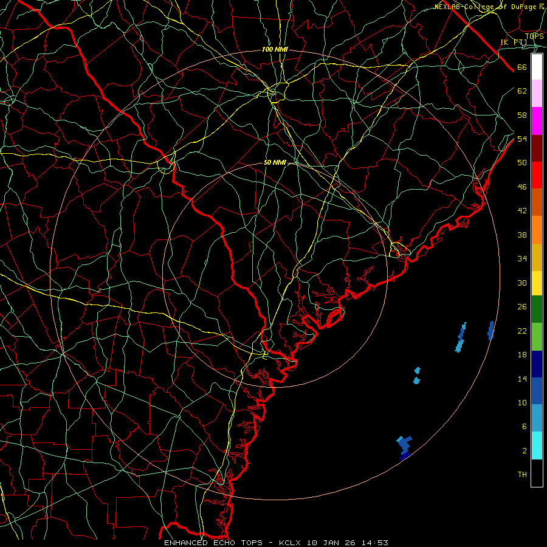Click the light green band between 22 and 18
The width and height of the screenshot is (547, 547).
point(537,337)
